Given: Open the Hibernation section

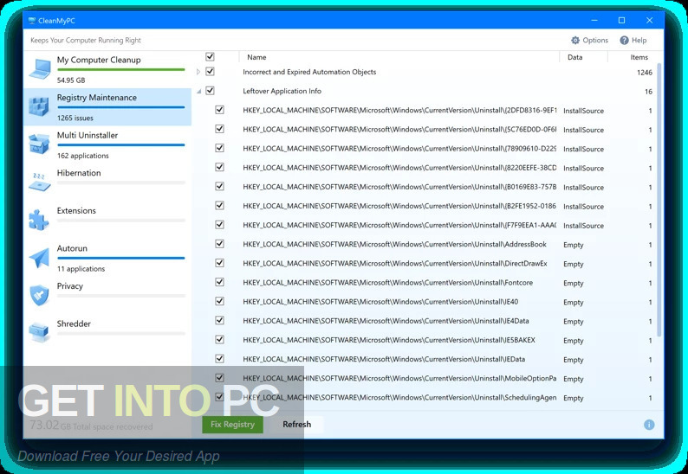Looking at the screenshot, I should 107,182.
